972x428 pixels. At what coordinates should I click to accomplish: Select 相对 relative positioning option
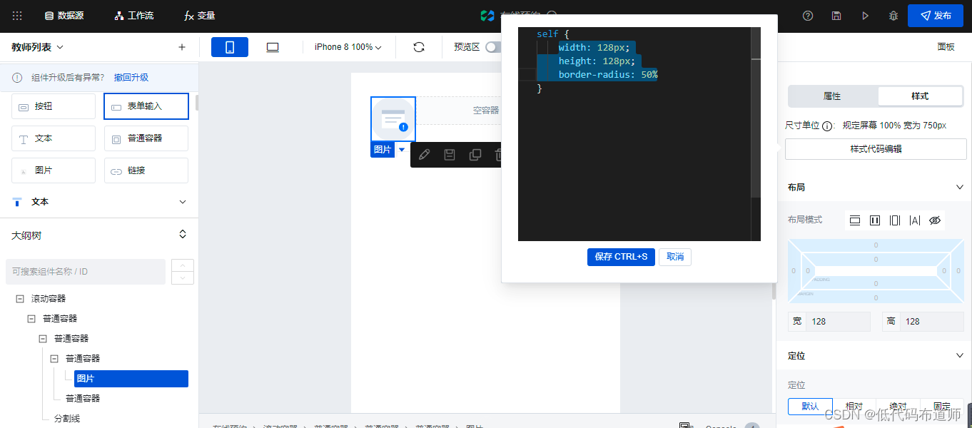coord(854,407)
